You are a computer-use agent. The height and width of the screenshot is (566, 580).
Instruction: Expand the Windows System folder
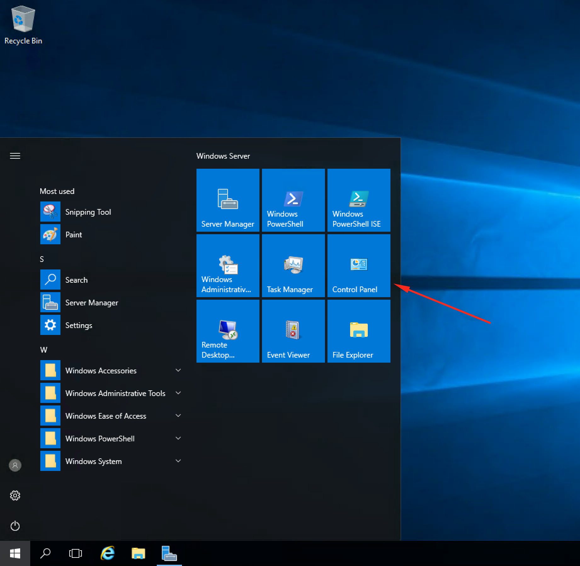point(94,461)
